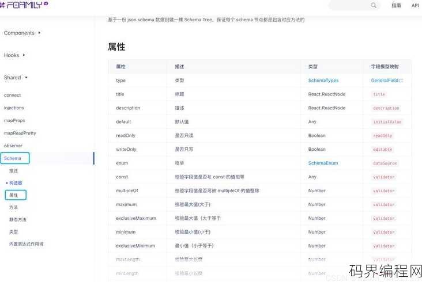422x282 pixels.
Task: Open the GeneralField external link
Action: pyautogui.click(x=387, y=81)
